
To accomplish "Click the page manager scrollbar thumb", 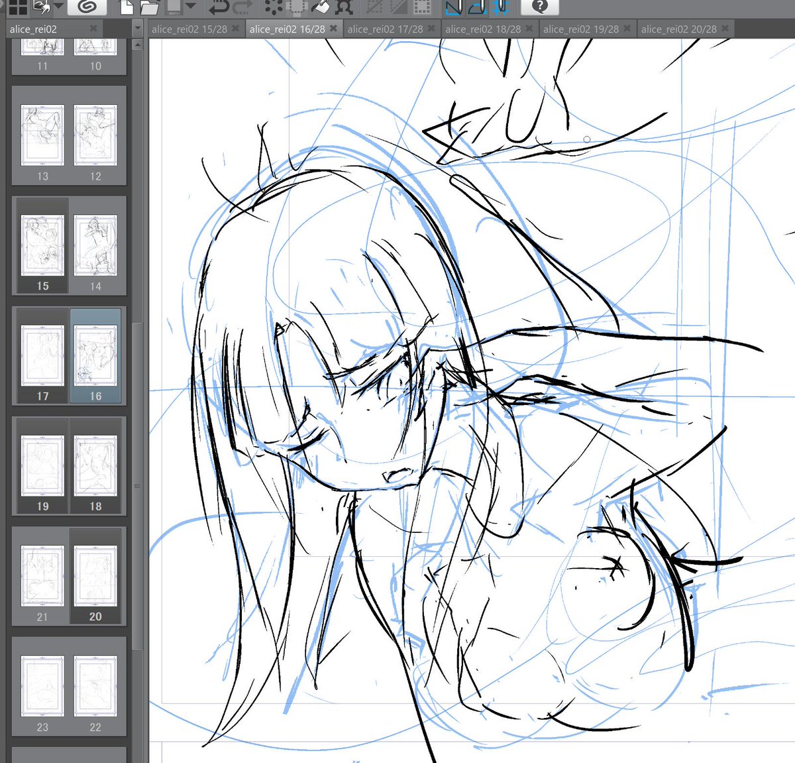I will 137,486.
